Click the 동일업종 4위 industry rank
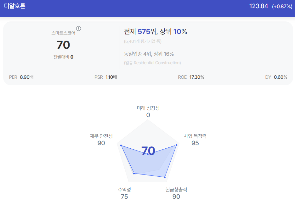The image size is (295, 200). tap(138, 54)
